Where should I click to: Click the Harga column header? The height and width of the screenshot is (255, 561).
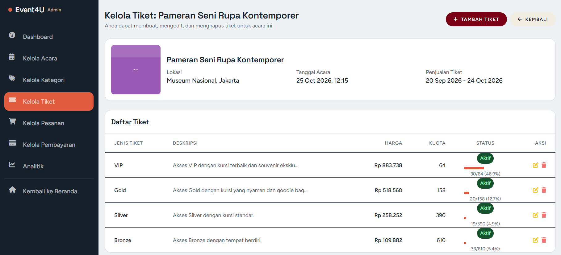coord(393,143)
